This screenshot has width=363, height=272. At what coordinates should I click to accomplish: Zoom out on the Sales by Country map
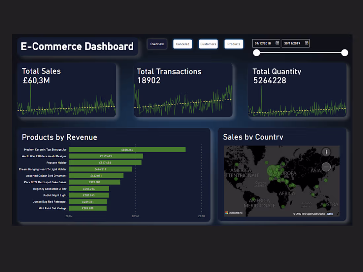click(326, 167)
